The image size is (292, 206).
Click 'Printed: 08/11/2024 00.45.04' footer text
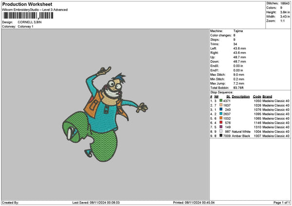(194, 203)
